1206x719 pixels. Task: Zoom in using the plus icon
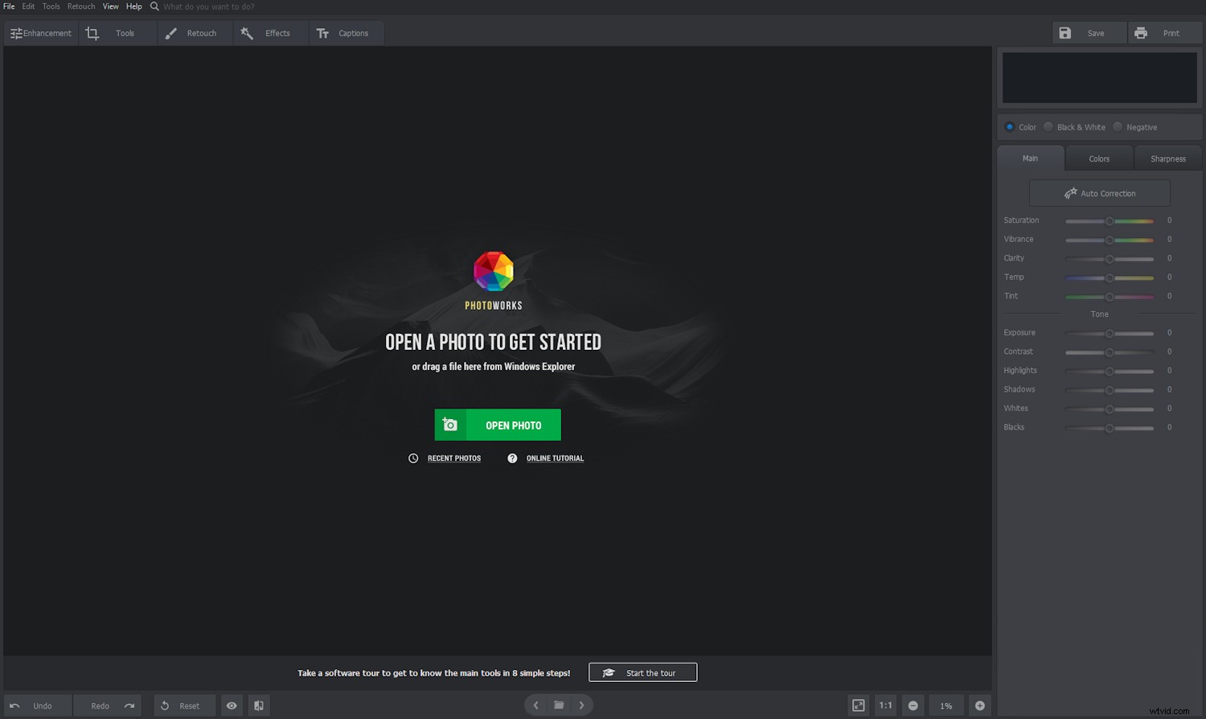979,705
